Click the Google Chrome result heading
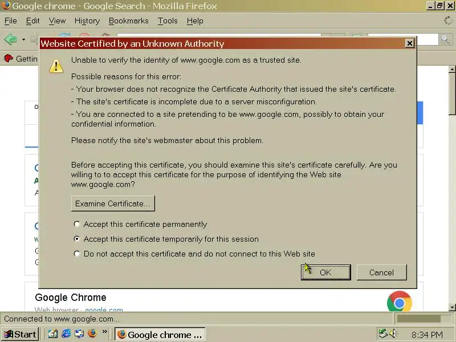 pyautogui.click(x=71, y=298)
